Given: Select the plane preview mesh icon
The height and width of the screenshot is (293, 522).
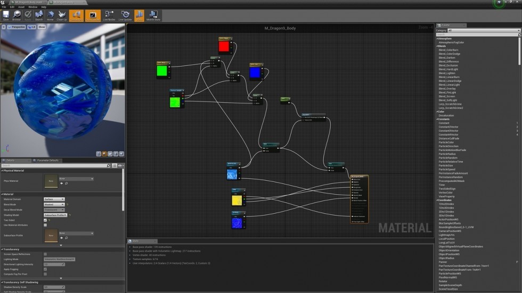Looking at the screenshot, I should (x=110, y=154).
